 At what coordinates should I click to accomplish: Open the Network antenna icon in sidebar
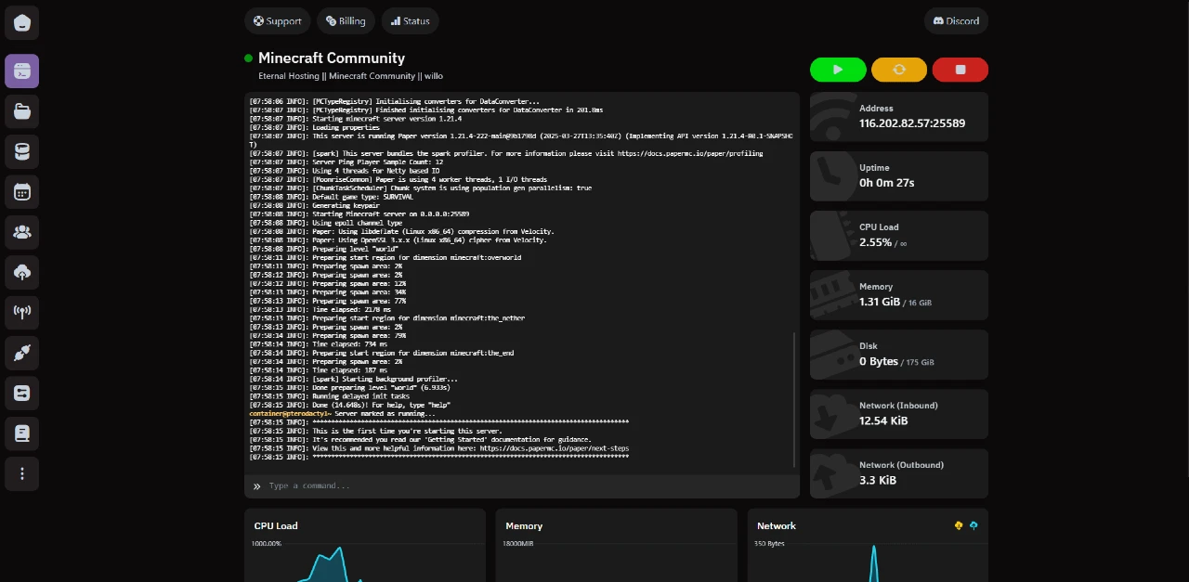(22, 313)
